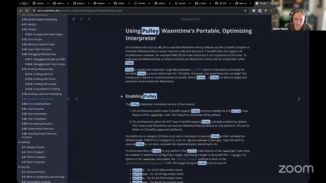Open '3.17.3. Profiling with samply'
Viewport: 326px width, 183px height.
pyautogui.click(x=41, y=84)
